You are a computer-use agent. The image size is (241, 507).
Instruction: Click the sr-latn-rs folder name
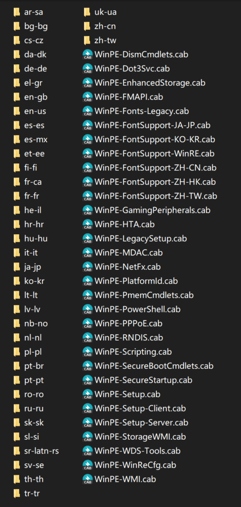click(x=41, y=451)
